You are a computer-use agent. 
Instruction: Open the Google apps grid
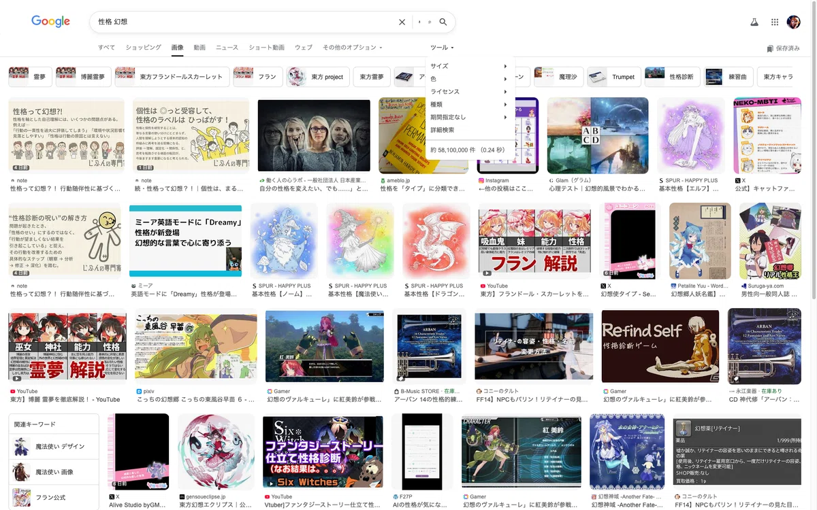(775, 22)
